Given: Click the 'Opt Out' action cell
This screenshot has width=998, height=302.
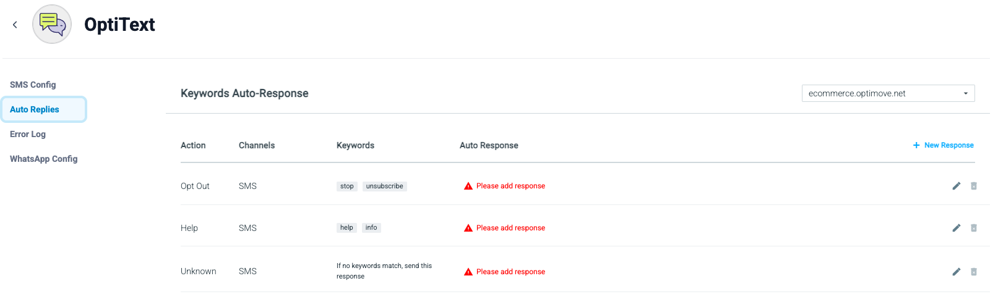Looking at the screenshot, I should [x=195, y=186].
